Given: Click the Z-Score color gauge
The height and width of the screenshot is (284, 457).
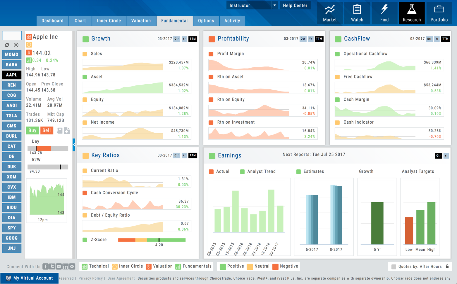Looking at the screenshot, I should [152, 240].
